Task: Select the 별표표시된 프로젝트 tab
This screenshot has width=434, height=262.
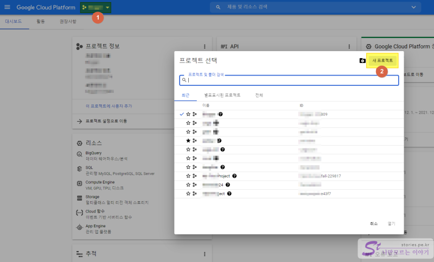Action: click(222, 95)
